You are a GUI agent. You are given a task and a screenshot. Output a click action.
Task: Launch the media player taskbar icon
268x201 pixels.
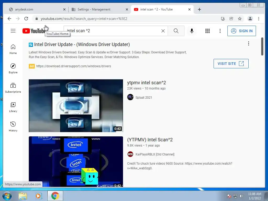coord(39,196)
